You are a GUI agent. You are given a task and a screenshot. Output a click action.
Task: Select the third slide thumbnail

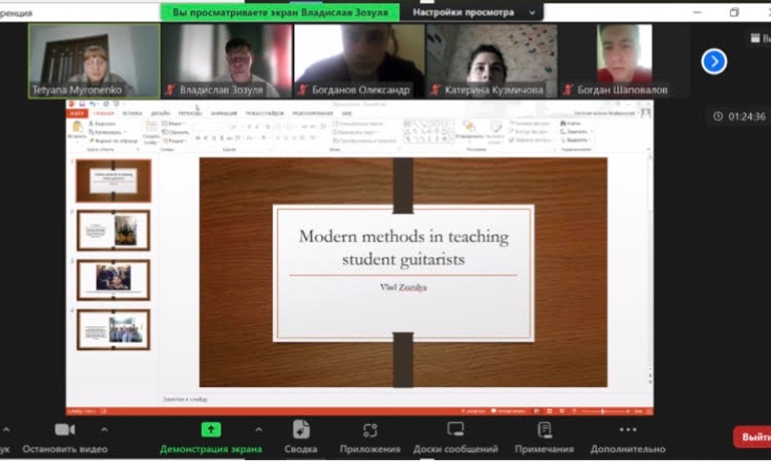tap(114, 280)
